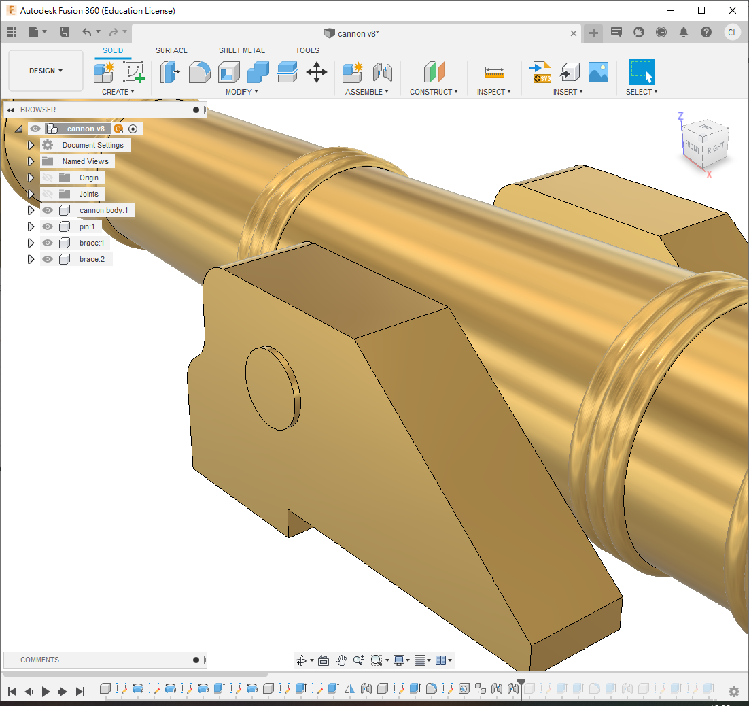Click the timeline position marker

pos(521,683)
